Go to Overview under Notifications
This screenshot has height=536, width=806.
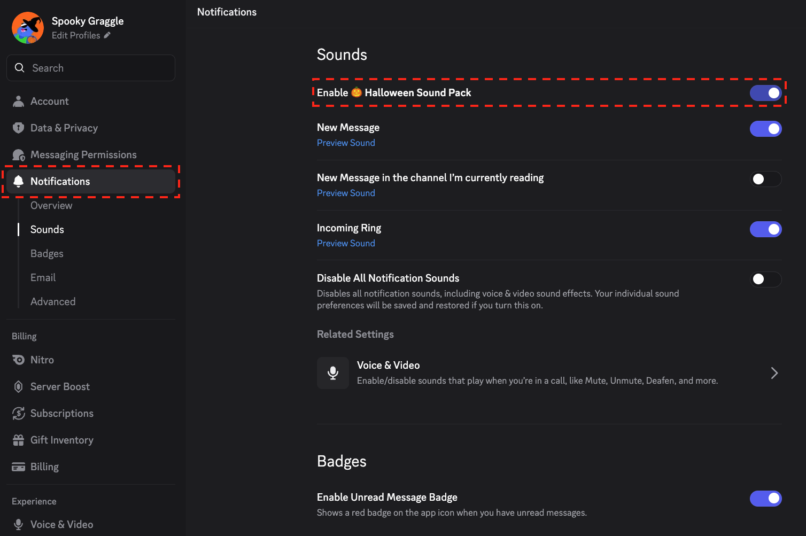(x=51, y=205)
